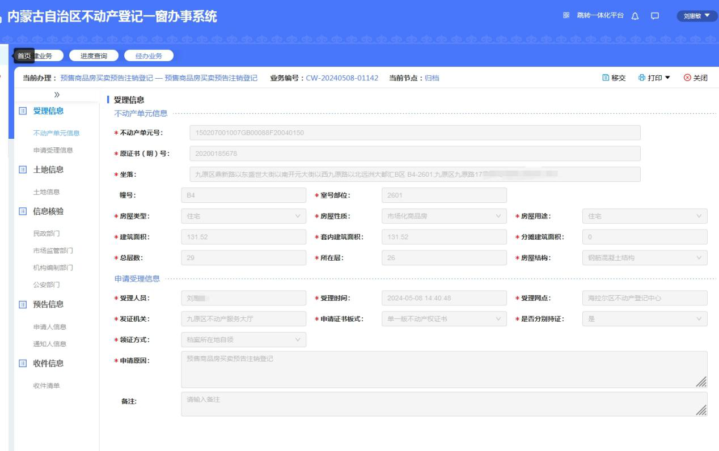Screen dimensions: 719x451
Task: Click the 分摊建筑面积 field
Action: [645, 237]
